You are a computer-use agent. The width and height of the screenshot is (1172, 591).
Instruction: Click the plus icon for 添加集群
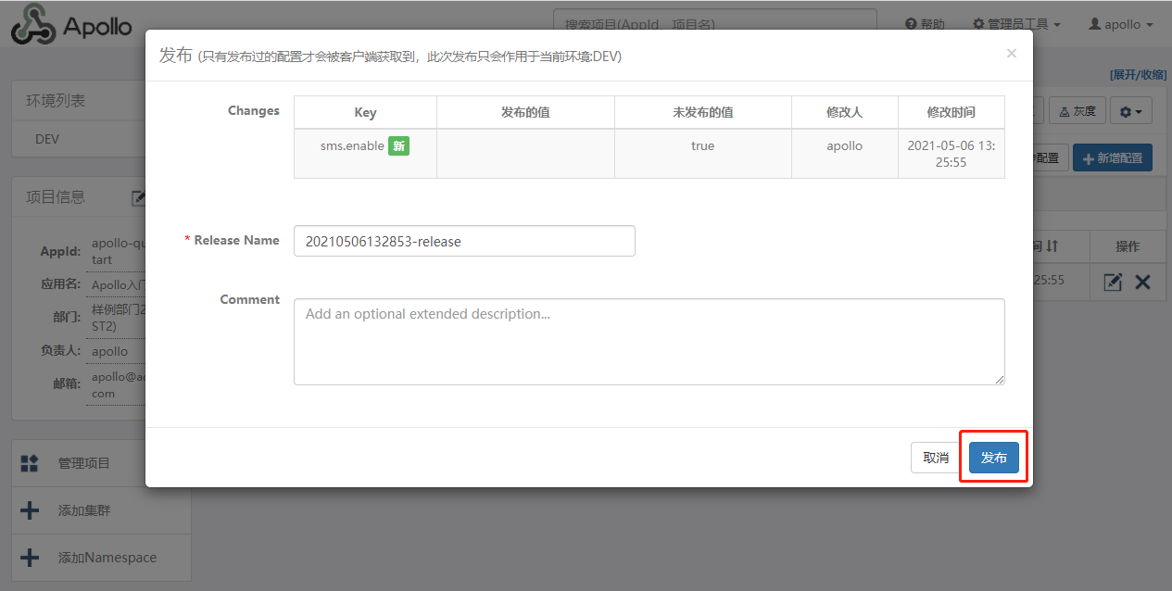[x=30, y=510]
